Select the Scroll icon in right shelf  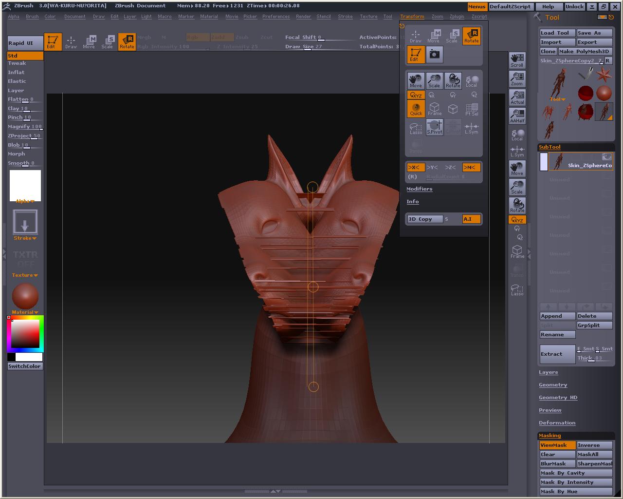517,60
